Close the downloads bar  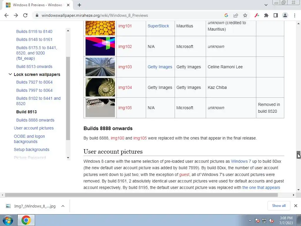click(x=296, y=206)
